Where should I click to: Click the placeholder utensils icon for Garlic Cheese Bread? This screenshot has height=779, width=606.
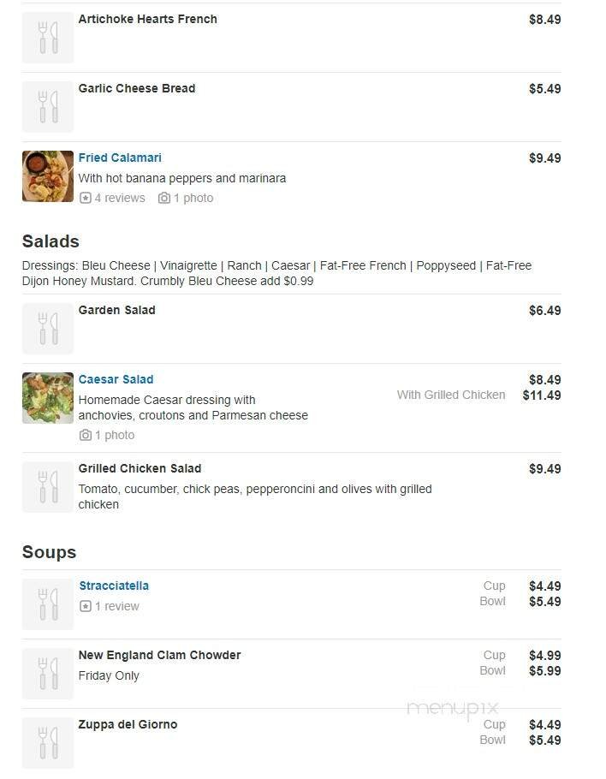47,106
